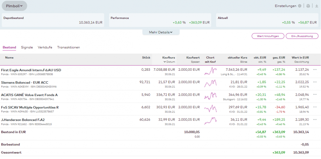Screen dimensions: 321x159
Task: Switch to the Verkäufe tab
Action: (45, 48)
